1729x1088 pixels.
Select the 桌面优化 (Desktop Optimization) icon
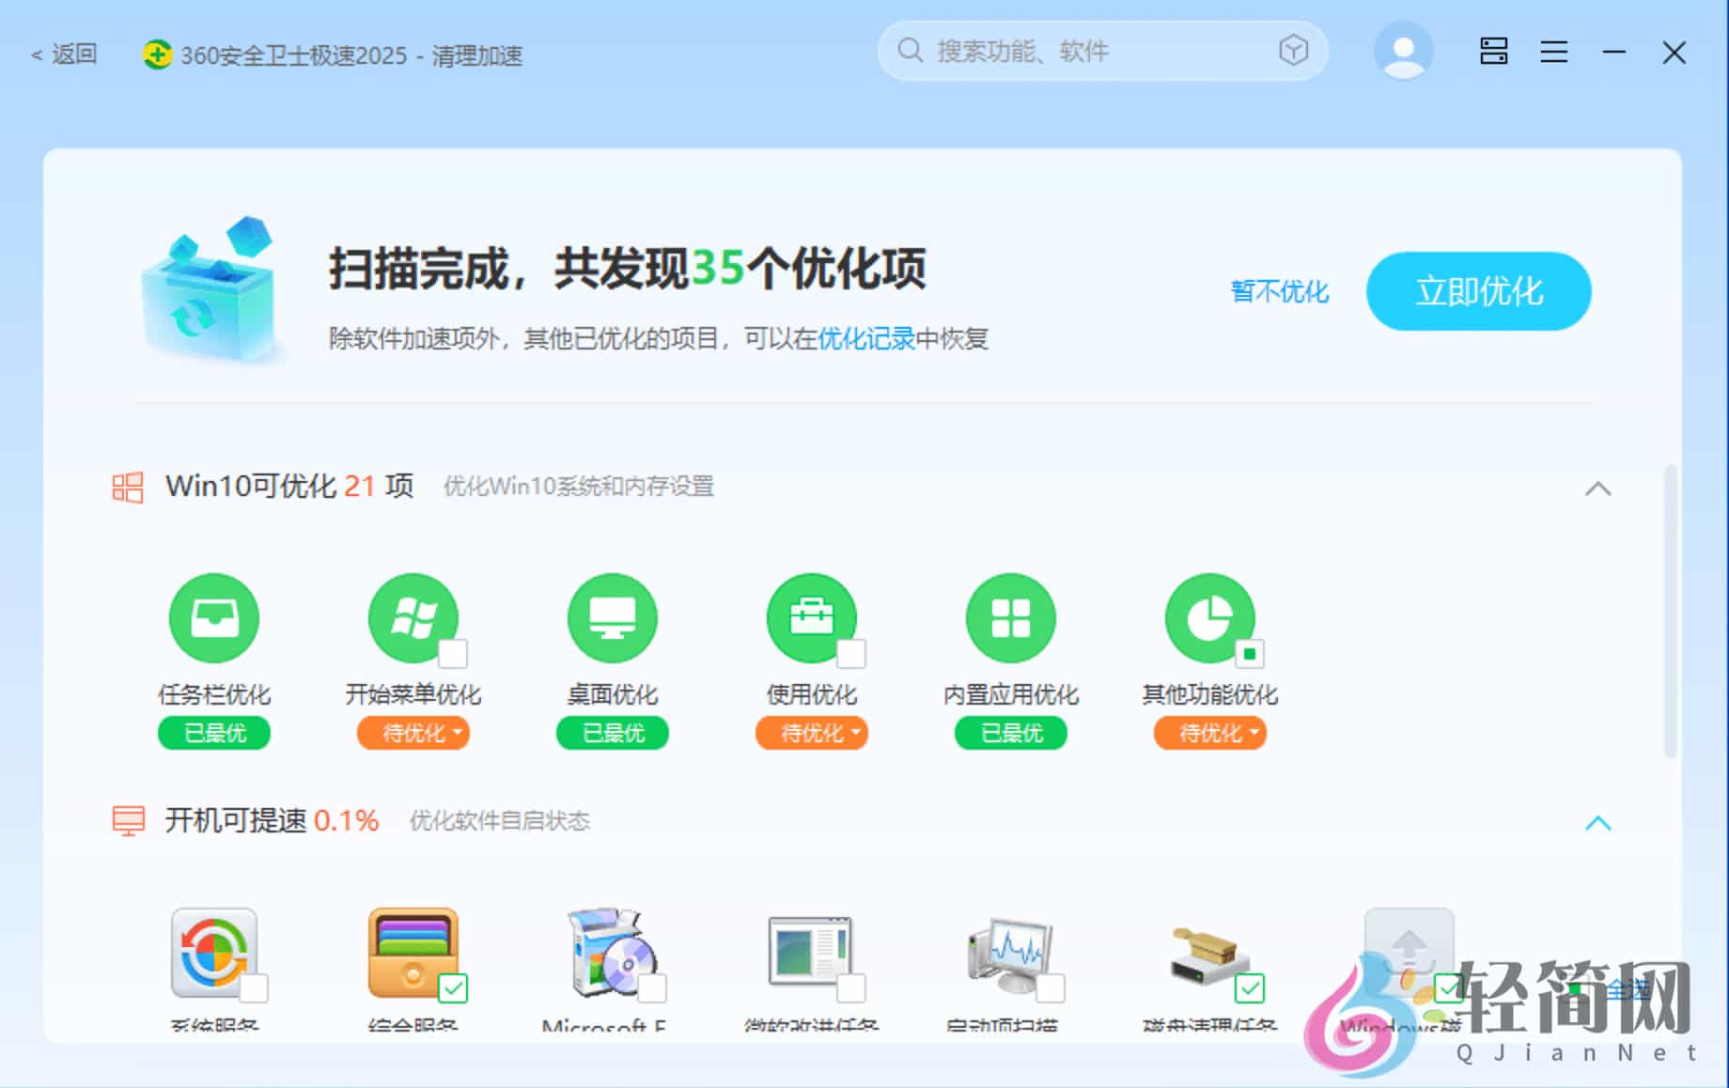click(x=612, y=618)
